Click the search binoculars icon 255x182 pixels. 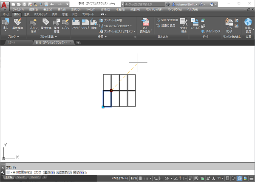(x=168, y=4)
